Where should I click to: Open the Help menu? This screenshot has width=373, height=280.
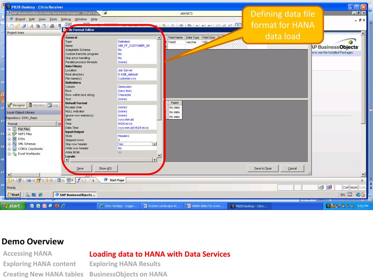click(94, 19)
